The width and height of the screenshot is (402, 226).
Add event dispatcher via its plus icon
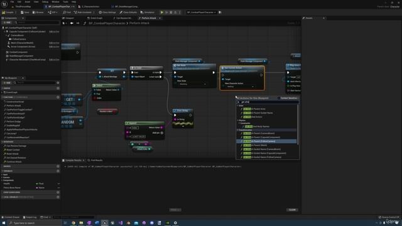(x=58, y=192)
